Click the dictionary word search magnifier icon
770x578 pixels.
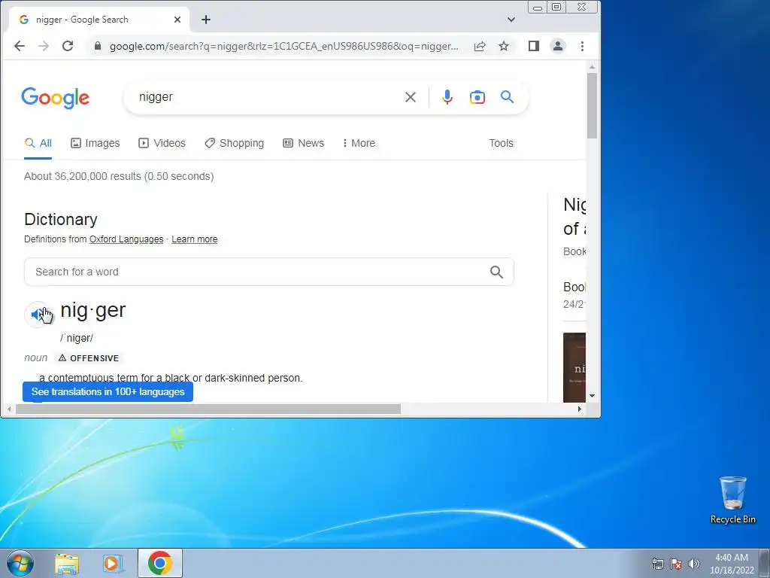496,272
